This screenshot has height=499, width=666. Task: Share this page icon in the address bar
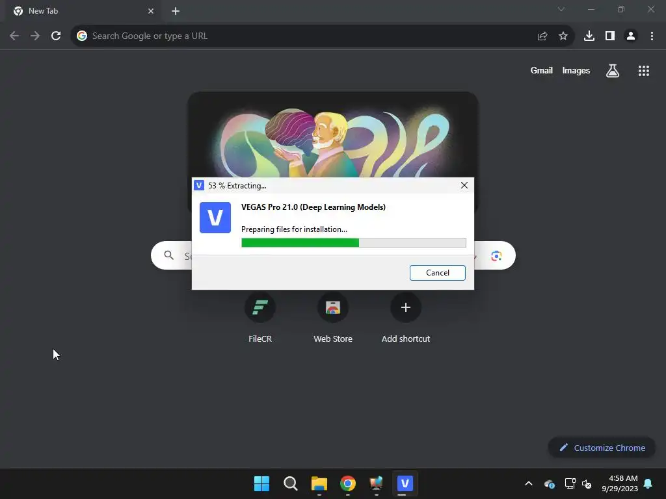pyautogui.click(x=542, y=36)
